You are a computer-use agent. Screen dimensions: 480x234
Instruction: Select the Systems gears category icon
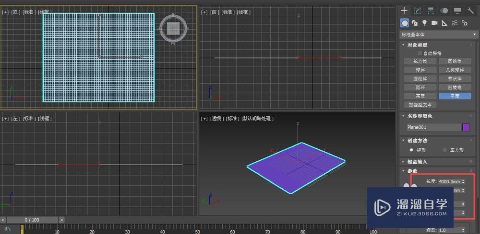465,23
